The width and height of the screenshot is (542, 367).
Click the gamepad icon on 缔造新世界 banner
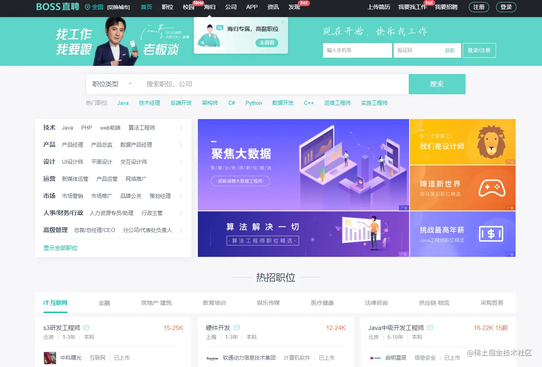pyautogui.click(x=492, y=188)
